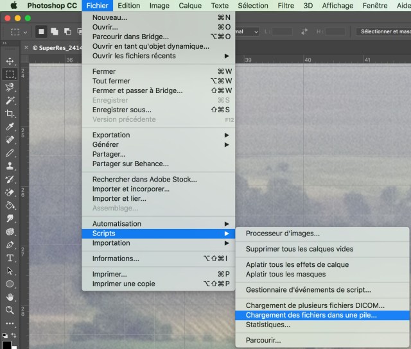Open the Filtre menu
This screenshot has width=411, height=349.
coord(285,6)
